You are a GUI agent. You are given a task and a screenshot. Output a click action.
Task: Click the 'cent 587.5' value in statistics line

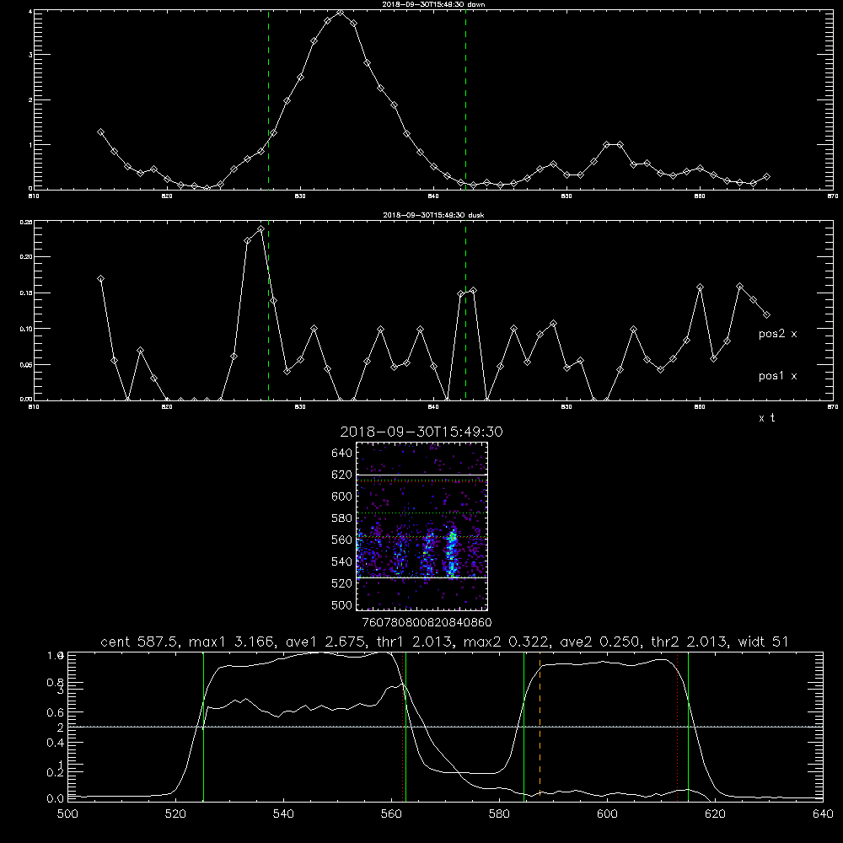[x=137, y=642]
